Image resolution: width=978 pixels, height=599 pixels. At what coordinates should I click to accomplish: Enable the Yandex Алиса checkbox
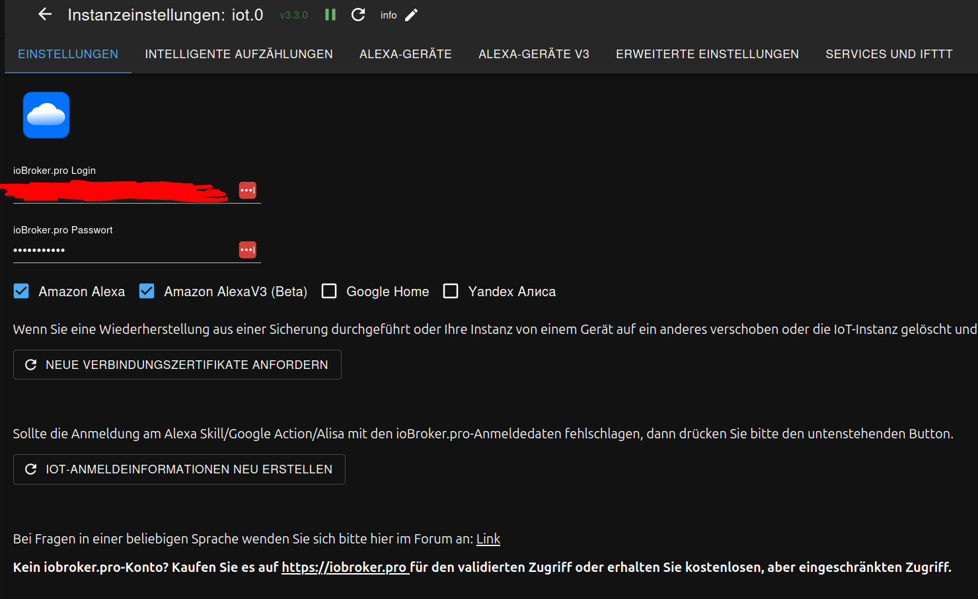coord(451,291)
